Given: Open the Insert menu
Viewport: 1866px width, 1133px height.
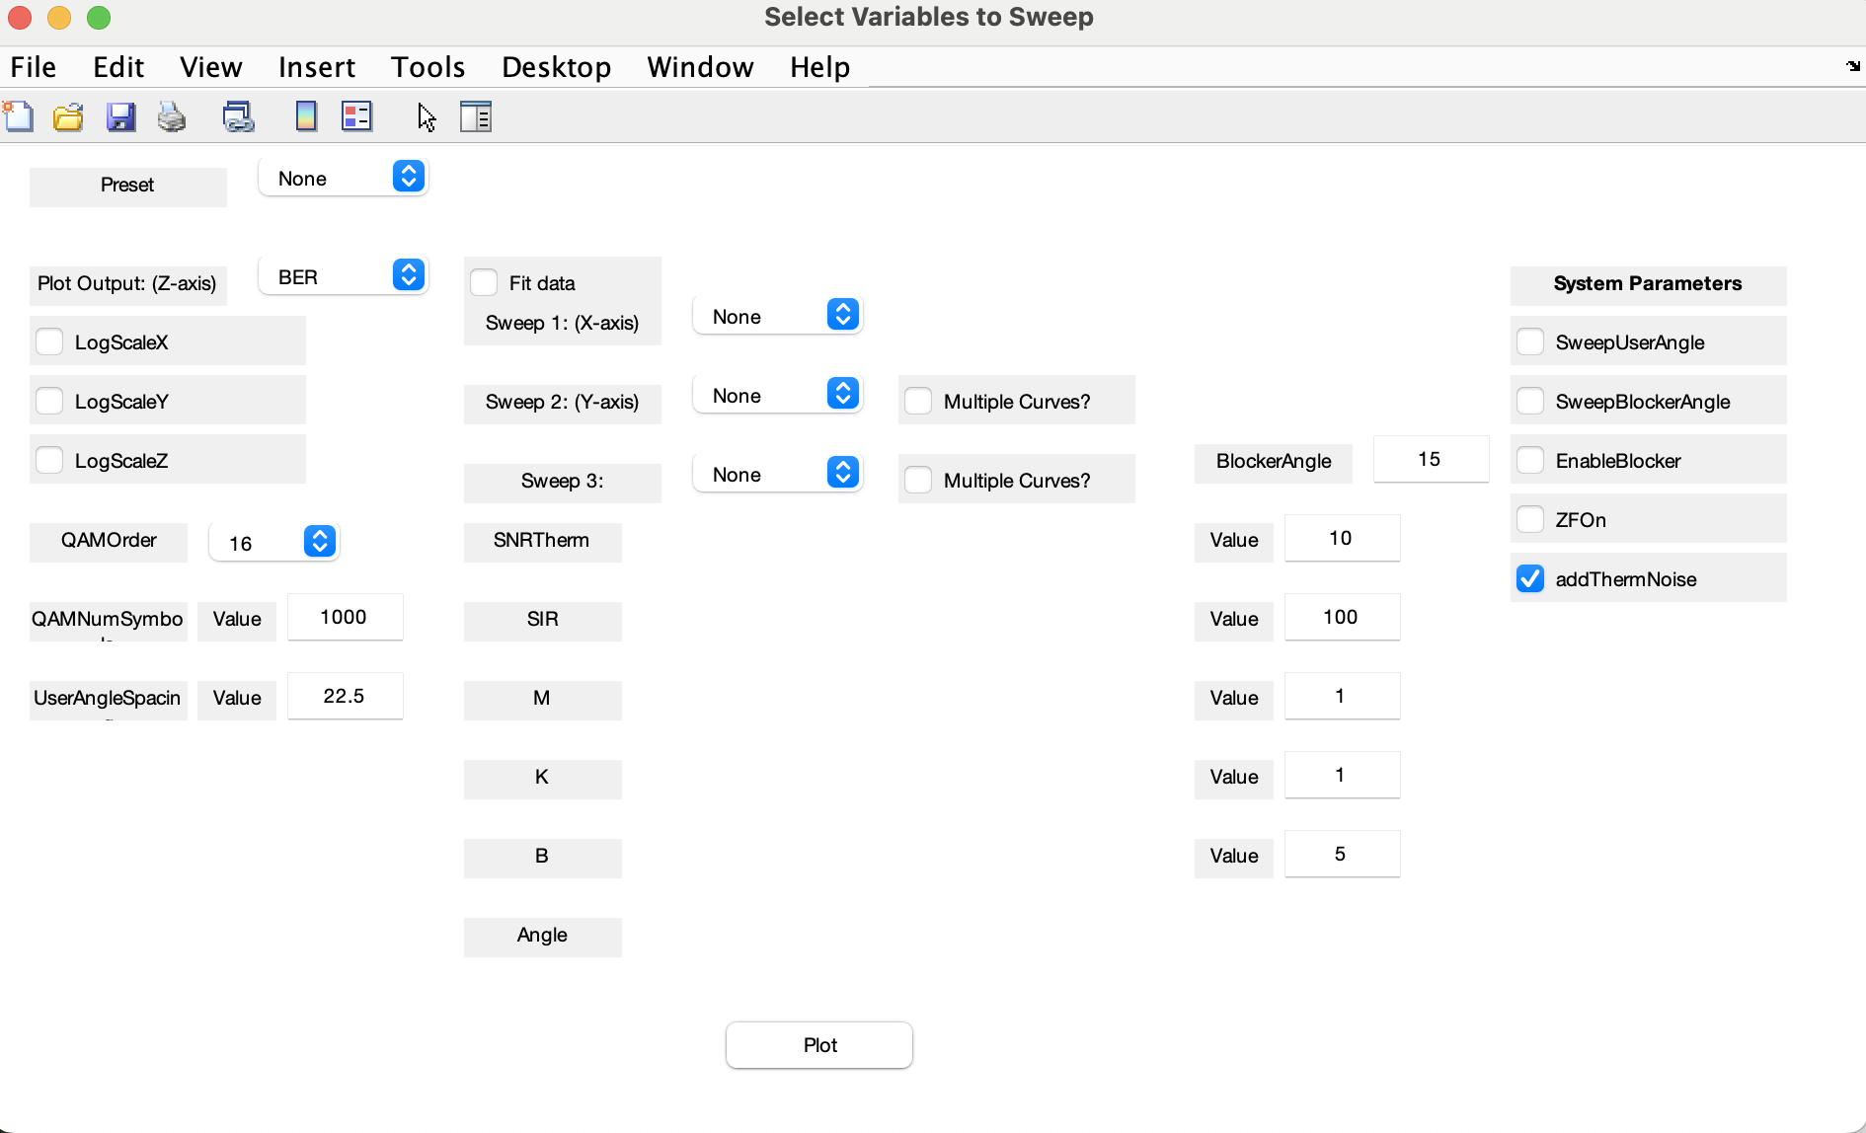Looking at the screenshot, I should point(316,67).
